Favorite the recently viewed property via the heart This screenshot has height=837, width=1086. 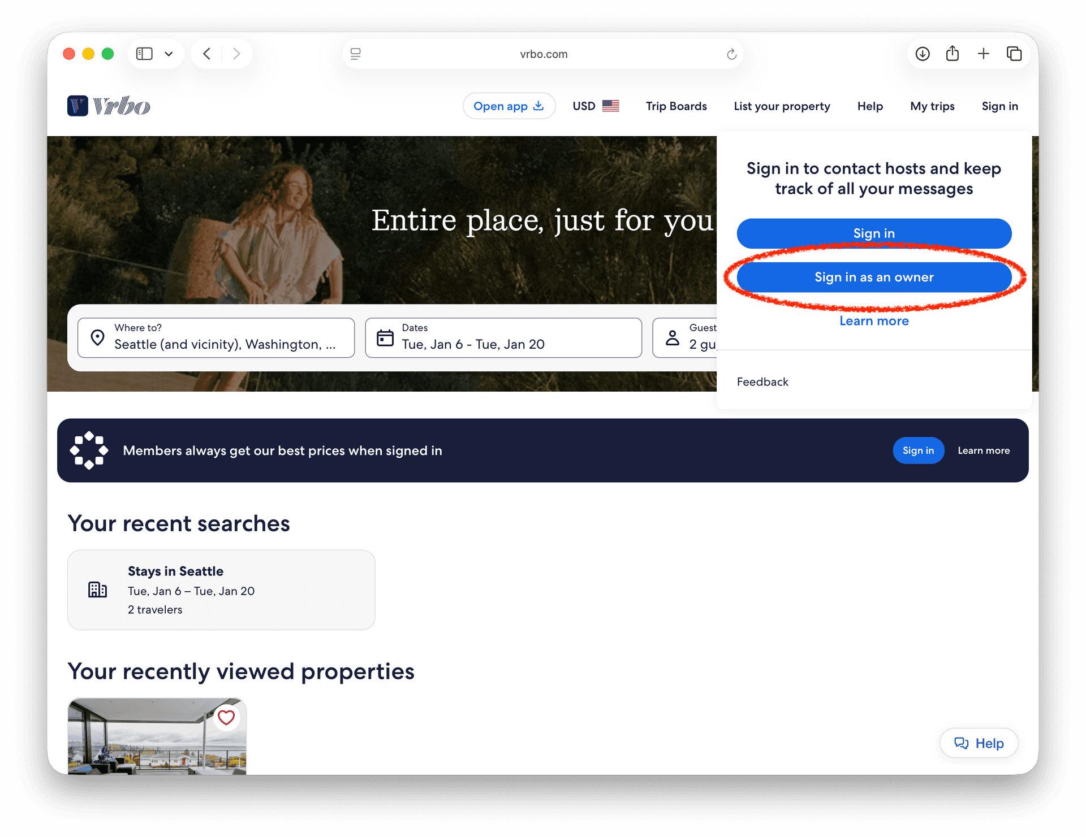pyautogui.click(x=226, y=717)
